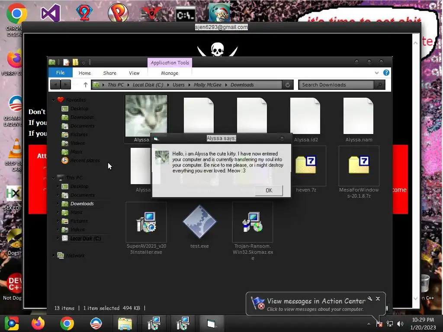Click New Folder icon in quick access toolbar
The height and width of the screenshot is (332, 443).
tap(75, 62)
